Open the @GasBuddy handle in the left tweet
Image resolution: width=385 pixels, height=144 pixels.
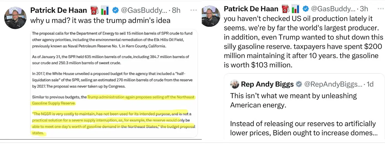coord(144,10)
